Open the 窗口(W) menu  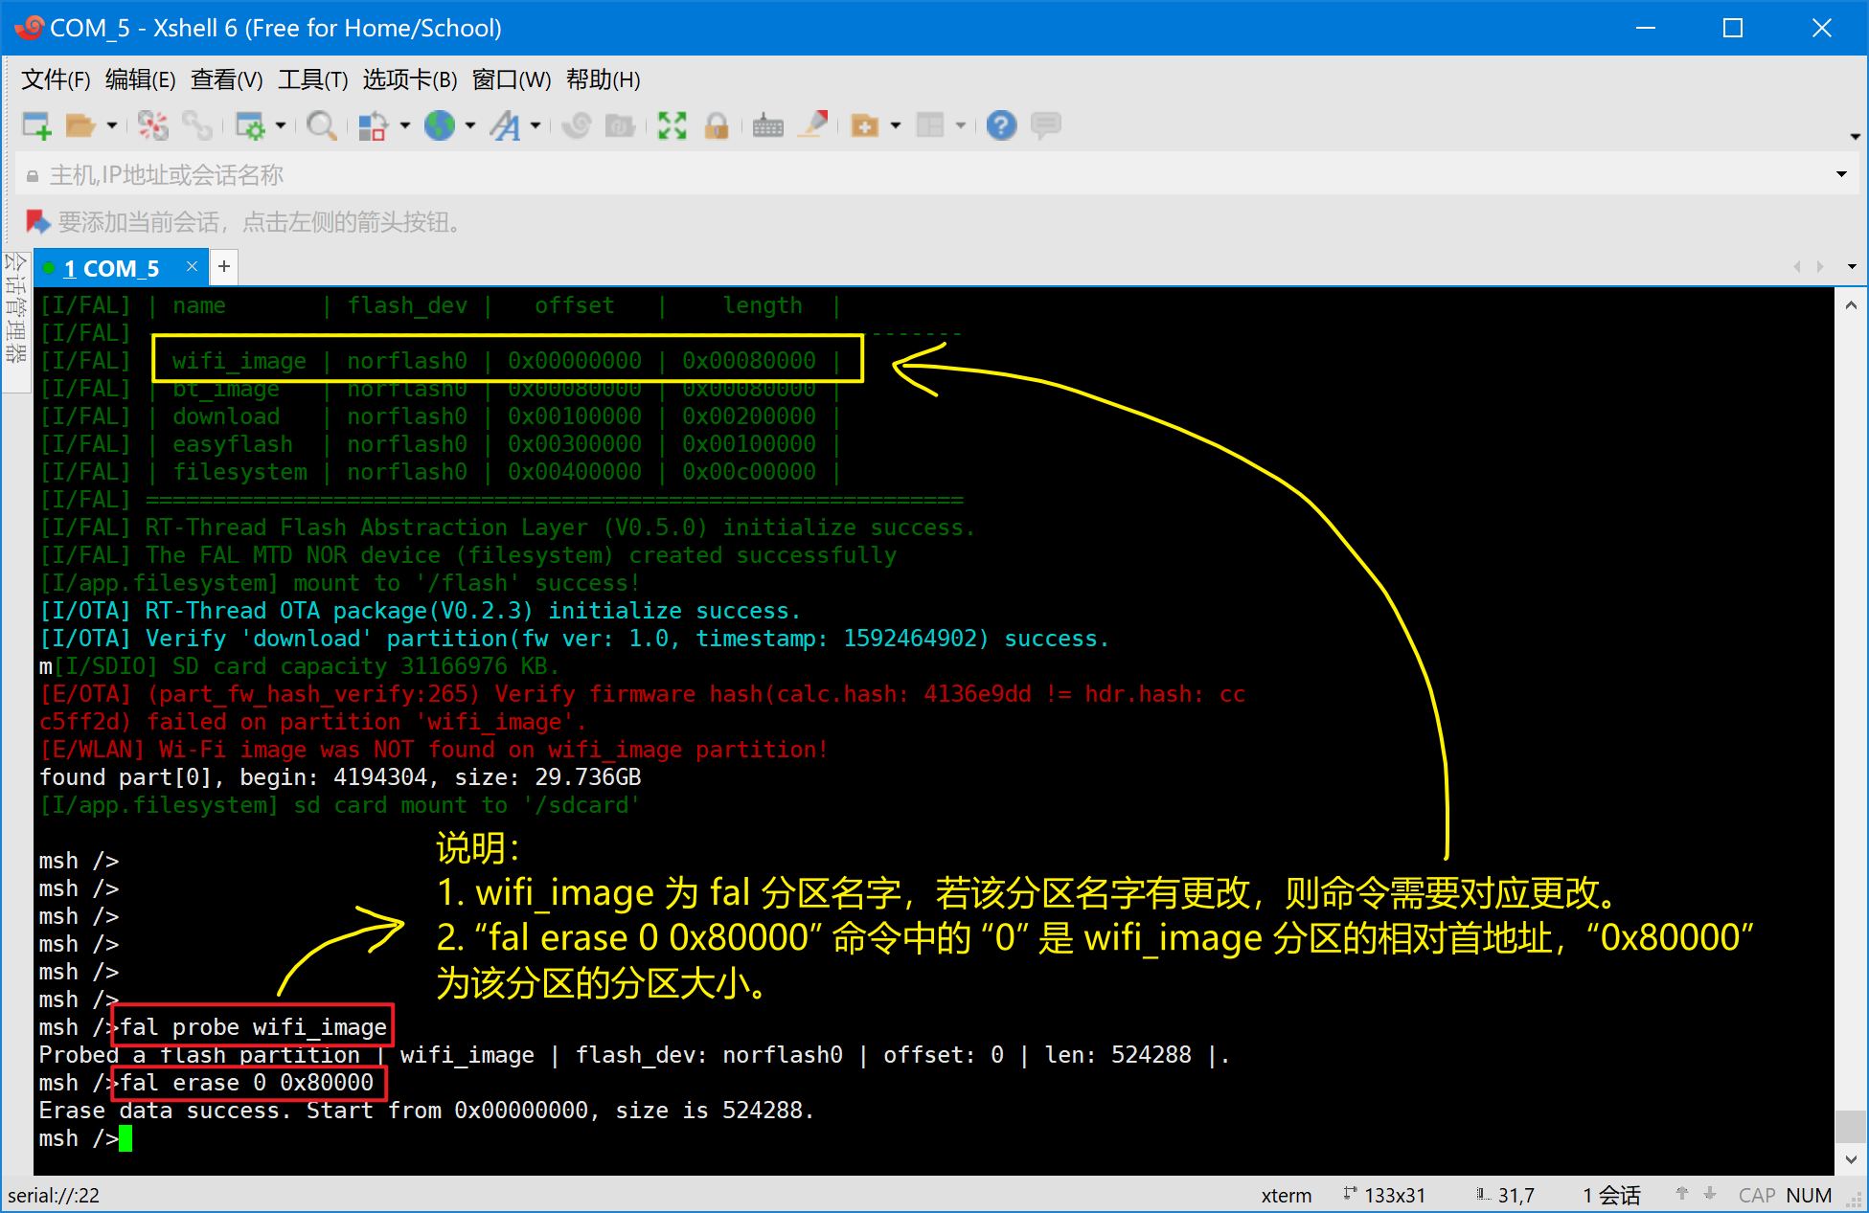(x=512, y=79)
